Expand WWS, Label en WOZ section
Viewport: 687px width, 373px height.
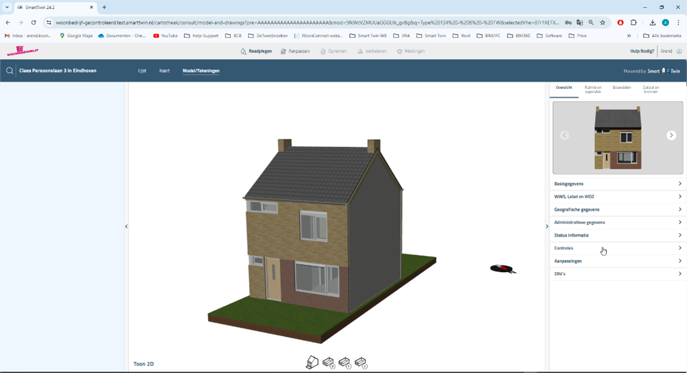coord(617,196)
